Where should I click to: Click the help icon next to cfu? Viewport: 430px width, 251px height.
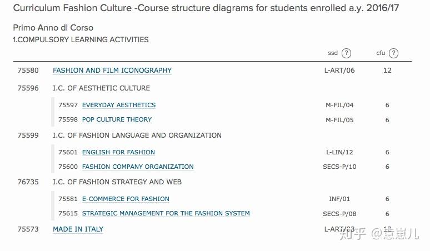(393, 53)
